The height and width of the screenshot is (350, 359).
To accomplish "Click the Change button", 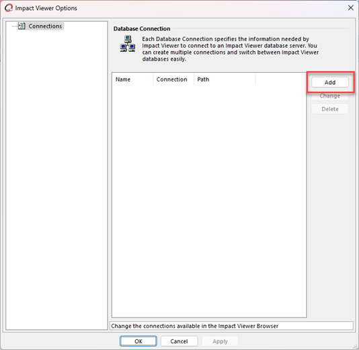I will coord(330,96).
